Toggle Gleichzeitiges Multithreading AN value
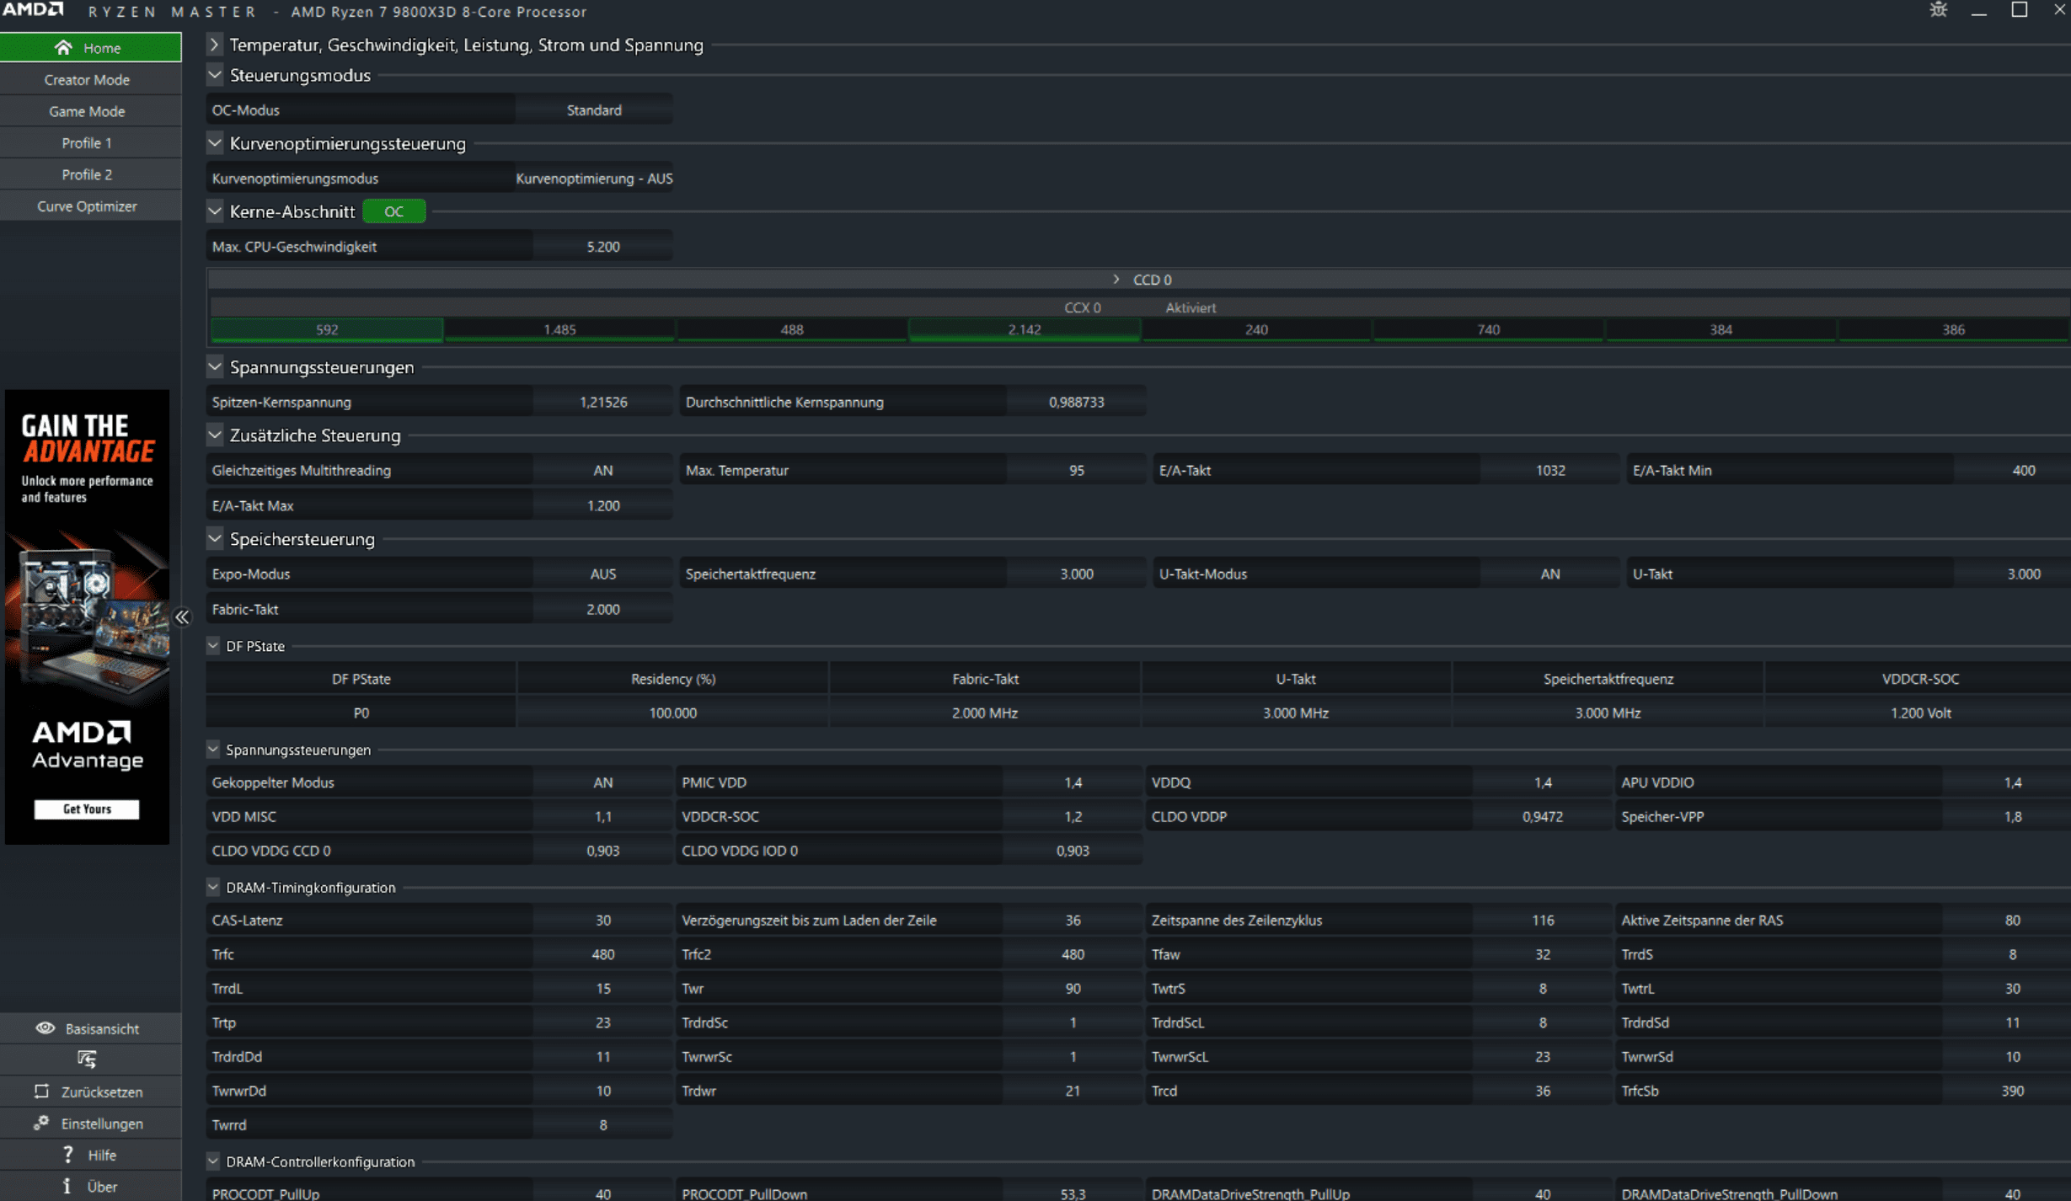Viewport: 2071px width, 1201px height. pyautogui.click(x=602, y=470)
